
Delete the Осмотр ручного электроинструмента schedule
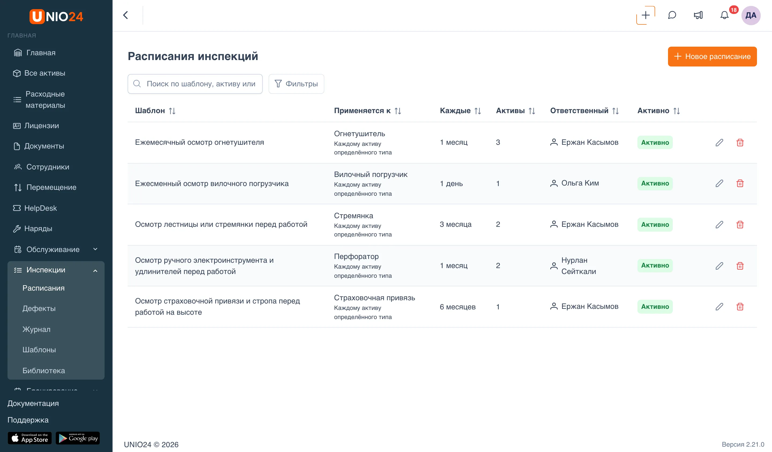(x=740, y=266)
